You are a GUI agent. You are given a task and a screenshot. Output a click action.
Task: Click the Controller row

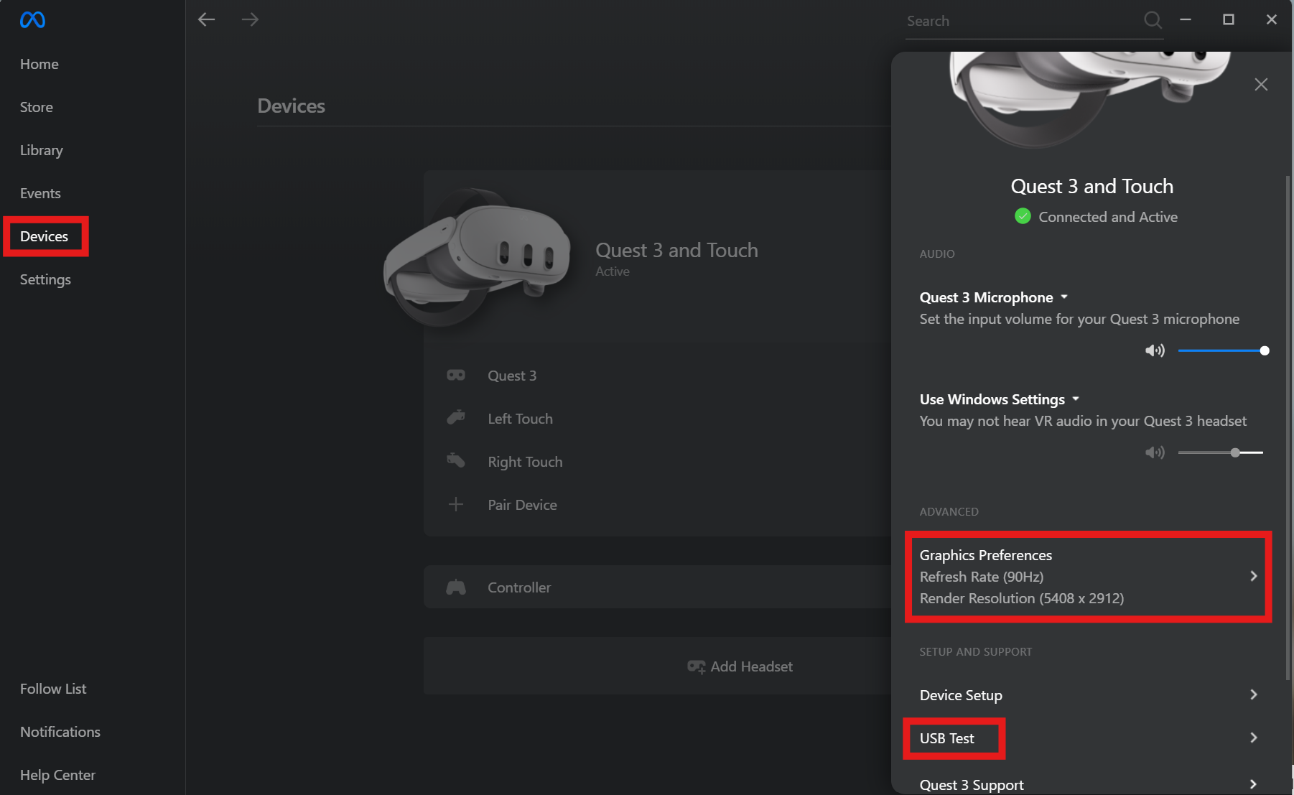coord(657,587)
